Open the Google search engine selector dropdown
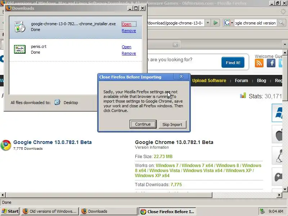Viewport: 288px width, 216px height. point(229,23)
